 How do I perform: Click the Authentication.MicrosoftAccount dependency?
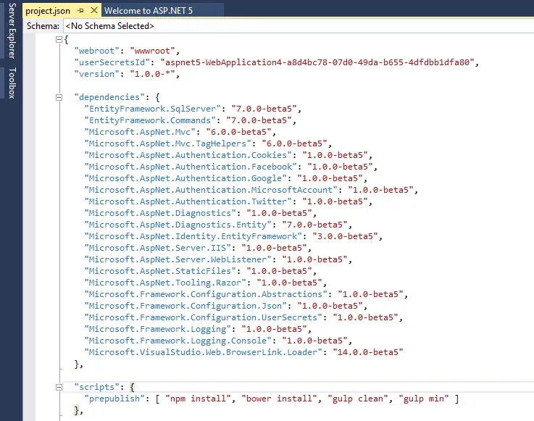[211, 190]
